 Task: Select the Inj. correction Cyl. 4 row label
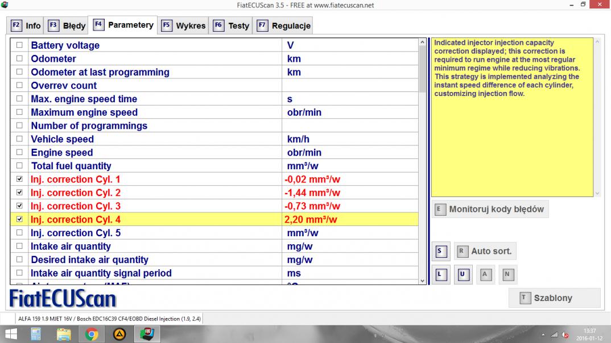[76, 219]
